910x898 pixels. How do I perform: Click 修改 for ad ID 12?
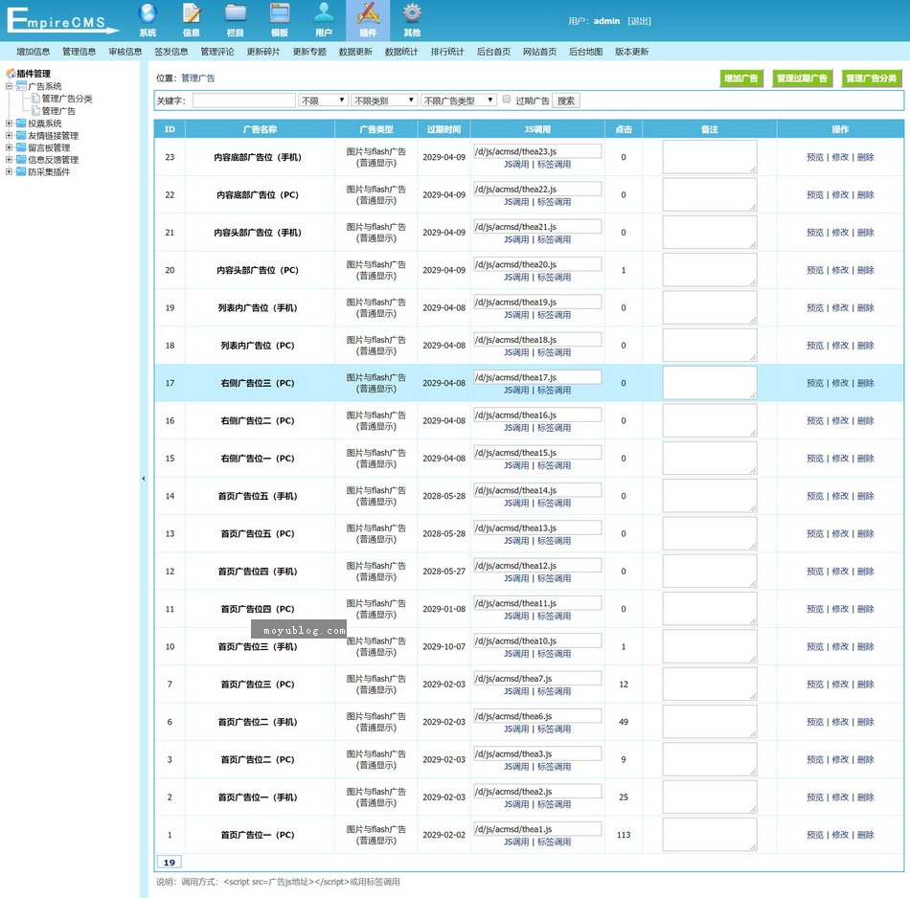(x=840, y=572)
